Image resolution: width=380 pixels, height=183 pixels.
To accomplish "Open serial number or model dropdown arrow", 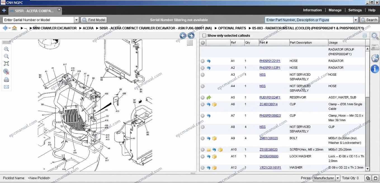I will [x=77, y=20].
